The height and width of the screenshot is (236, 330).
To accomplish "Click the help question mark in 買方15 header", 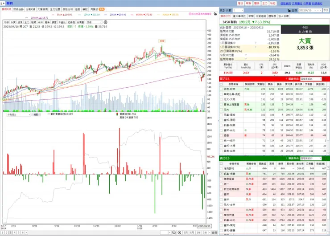I will (286, 79).
